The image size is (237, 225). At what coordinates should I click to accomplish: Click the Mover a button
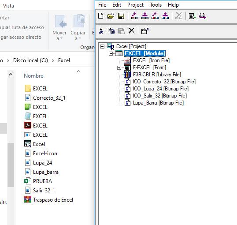point(59,27)
